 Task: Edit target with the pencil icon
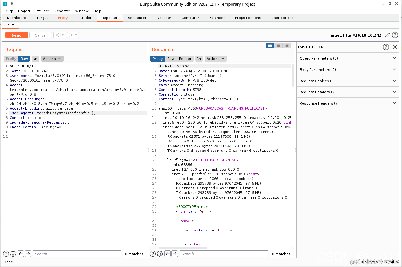tap(387, 35)
